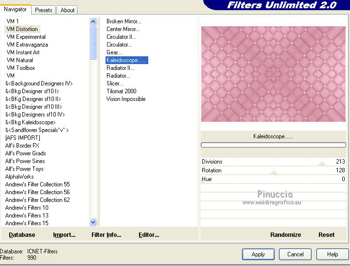The image size is (350, 266).
Task: Select Andrew's Filter Collection 56
Action: (37, 192)
